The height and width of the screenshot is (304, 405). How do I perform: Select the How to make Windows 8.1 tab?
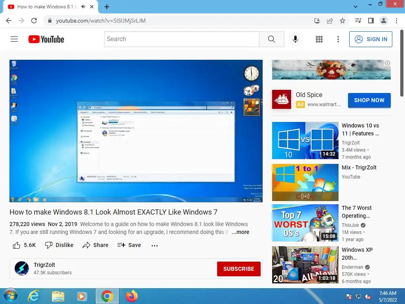tap(47, 7)
